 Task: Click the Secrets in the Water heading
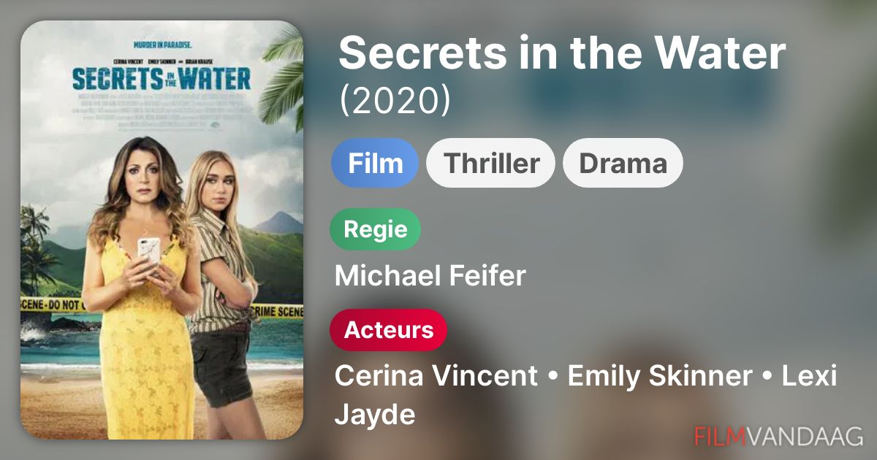(562, 53)
